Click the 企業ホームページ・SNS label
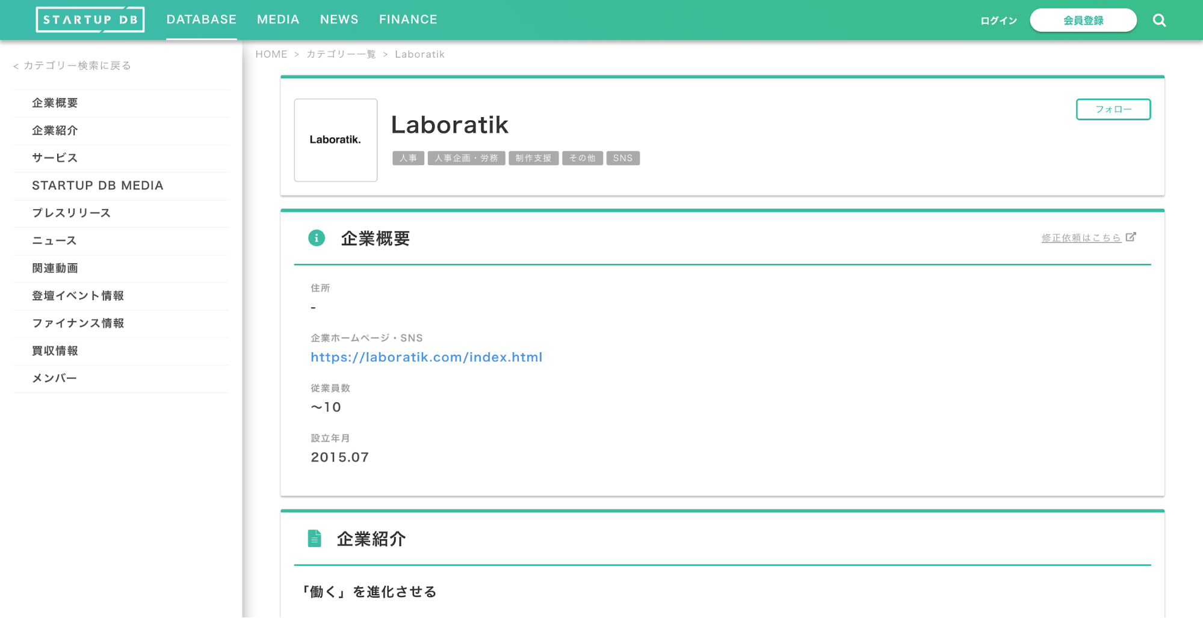Viewport: 1203px width, 618px height. [x=366, y=338]
